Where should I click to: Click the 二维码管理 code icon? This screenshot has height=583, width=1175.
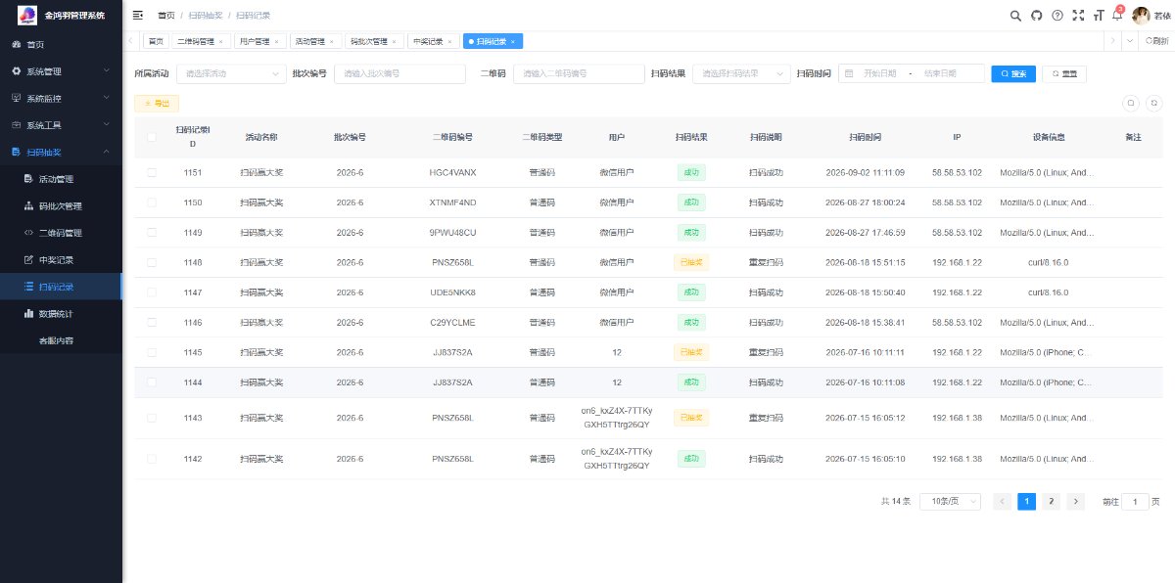28,233
